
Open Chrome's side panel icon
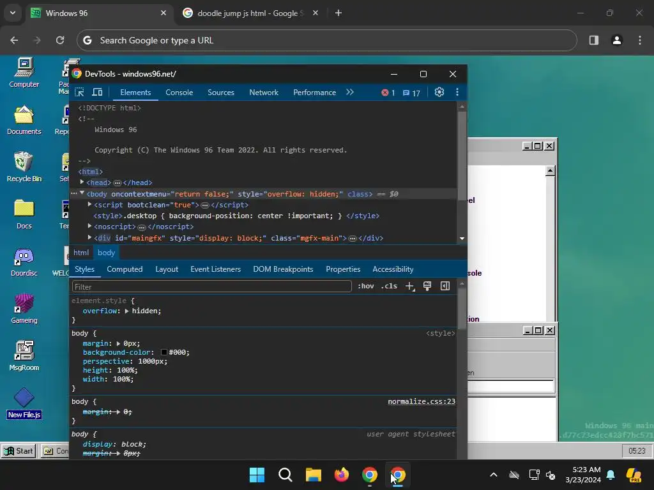coord(594,40)
